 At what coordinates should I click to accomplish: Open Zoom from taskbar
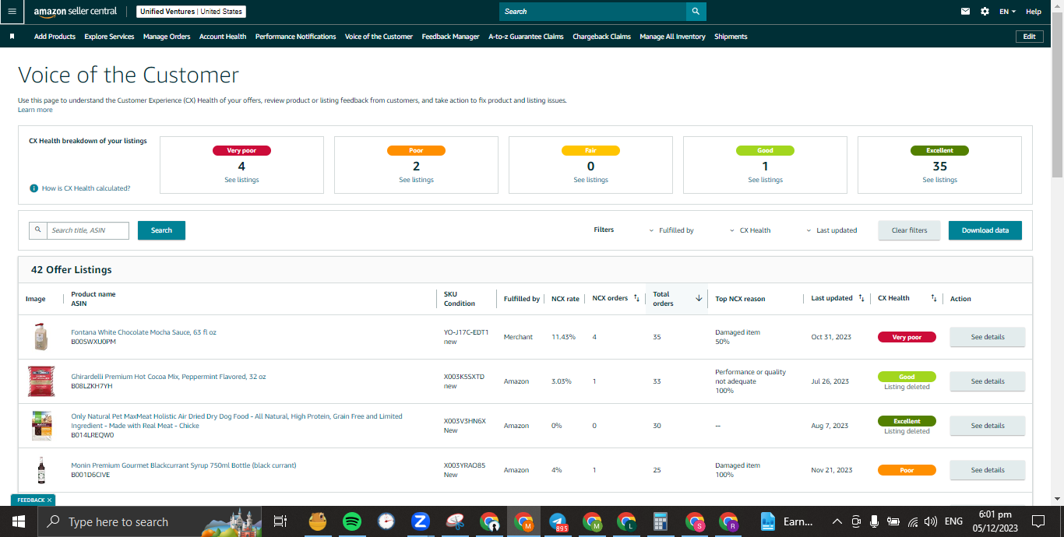[421, 521]
